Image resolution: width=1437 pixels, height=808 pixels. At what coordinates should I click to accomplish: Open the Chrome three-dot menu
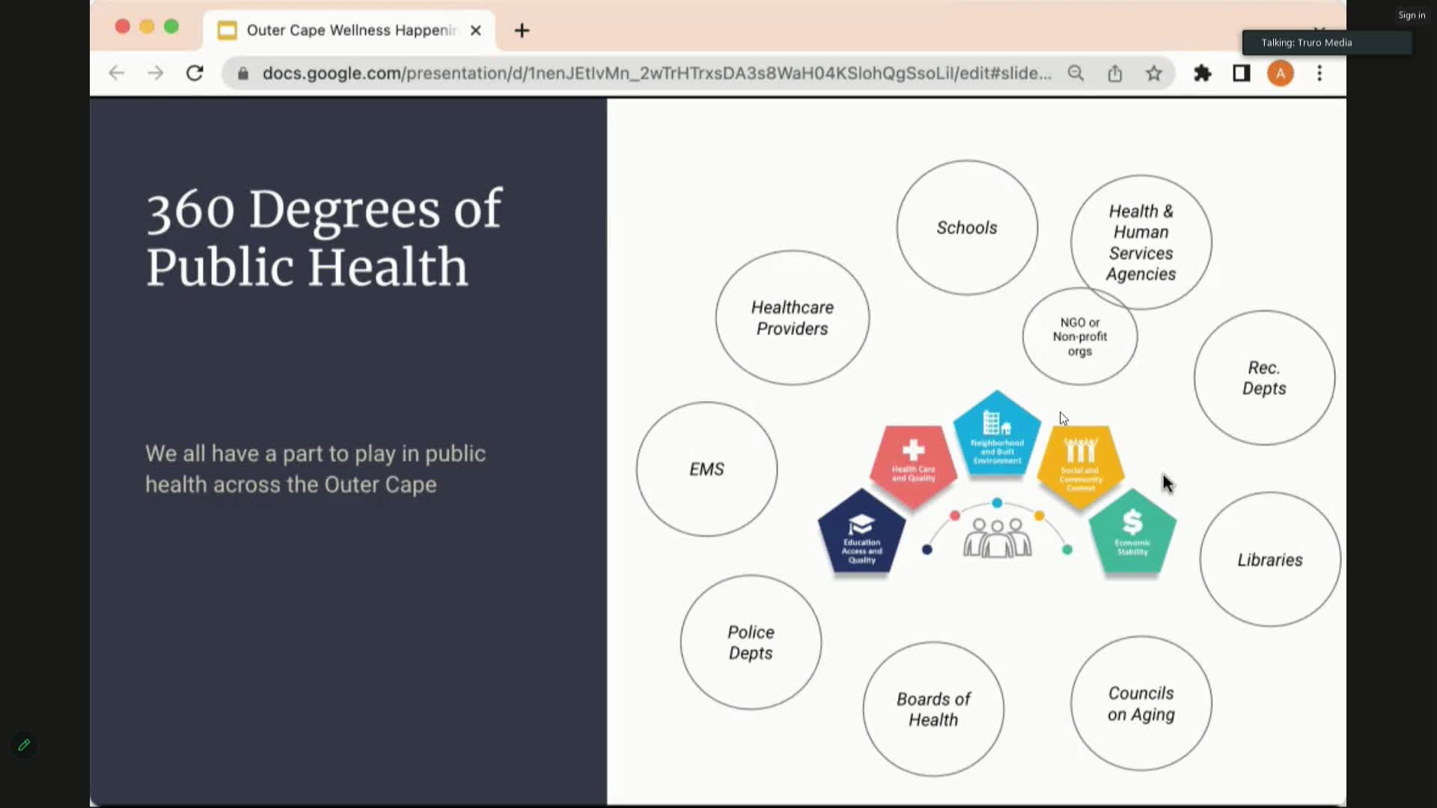tap(1319, 73)
